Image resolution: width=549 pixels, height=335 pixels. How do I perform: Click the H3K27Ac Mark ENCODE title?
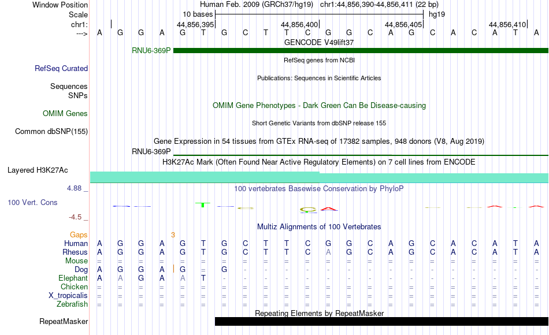(x=319, y=162)
